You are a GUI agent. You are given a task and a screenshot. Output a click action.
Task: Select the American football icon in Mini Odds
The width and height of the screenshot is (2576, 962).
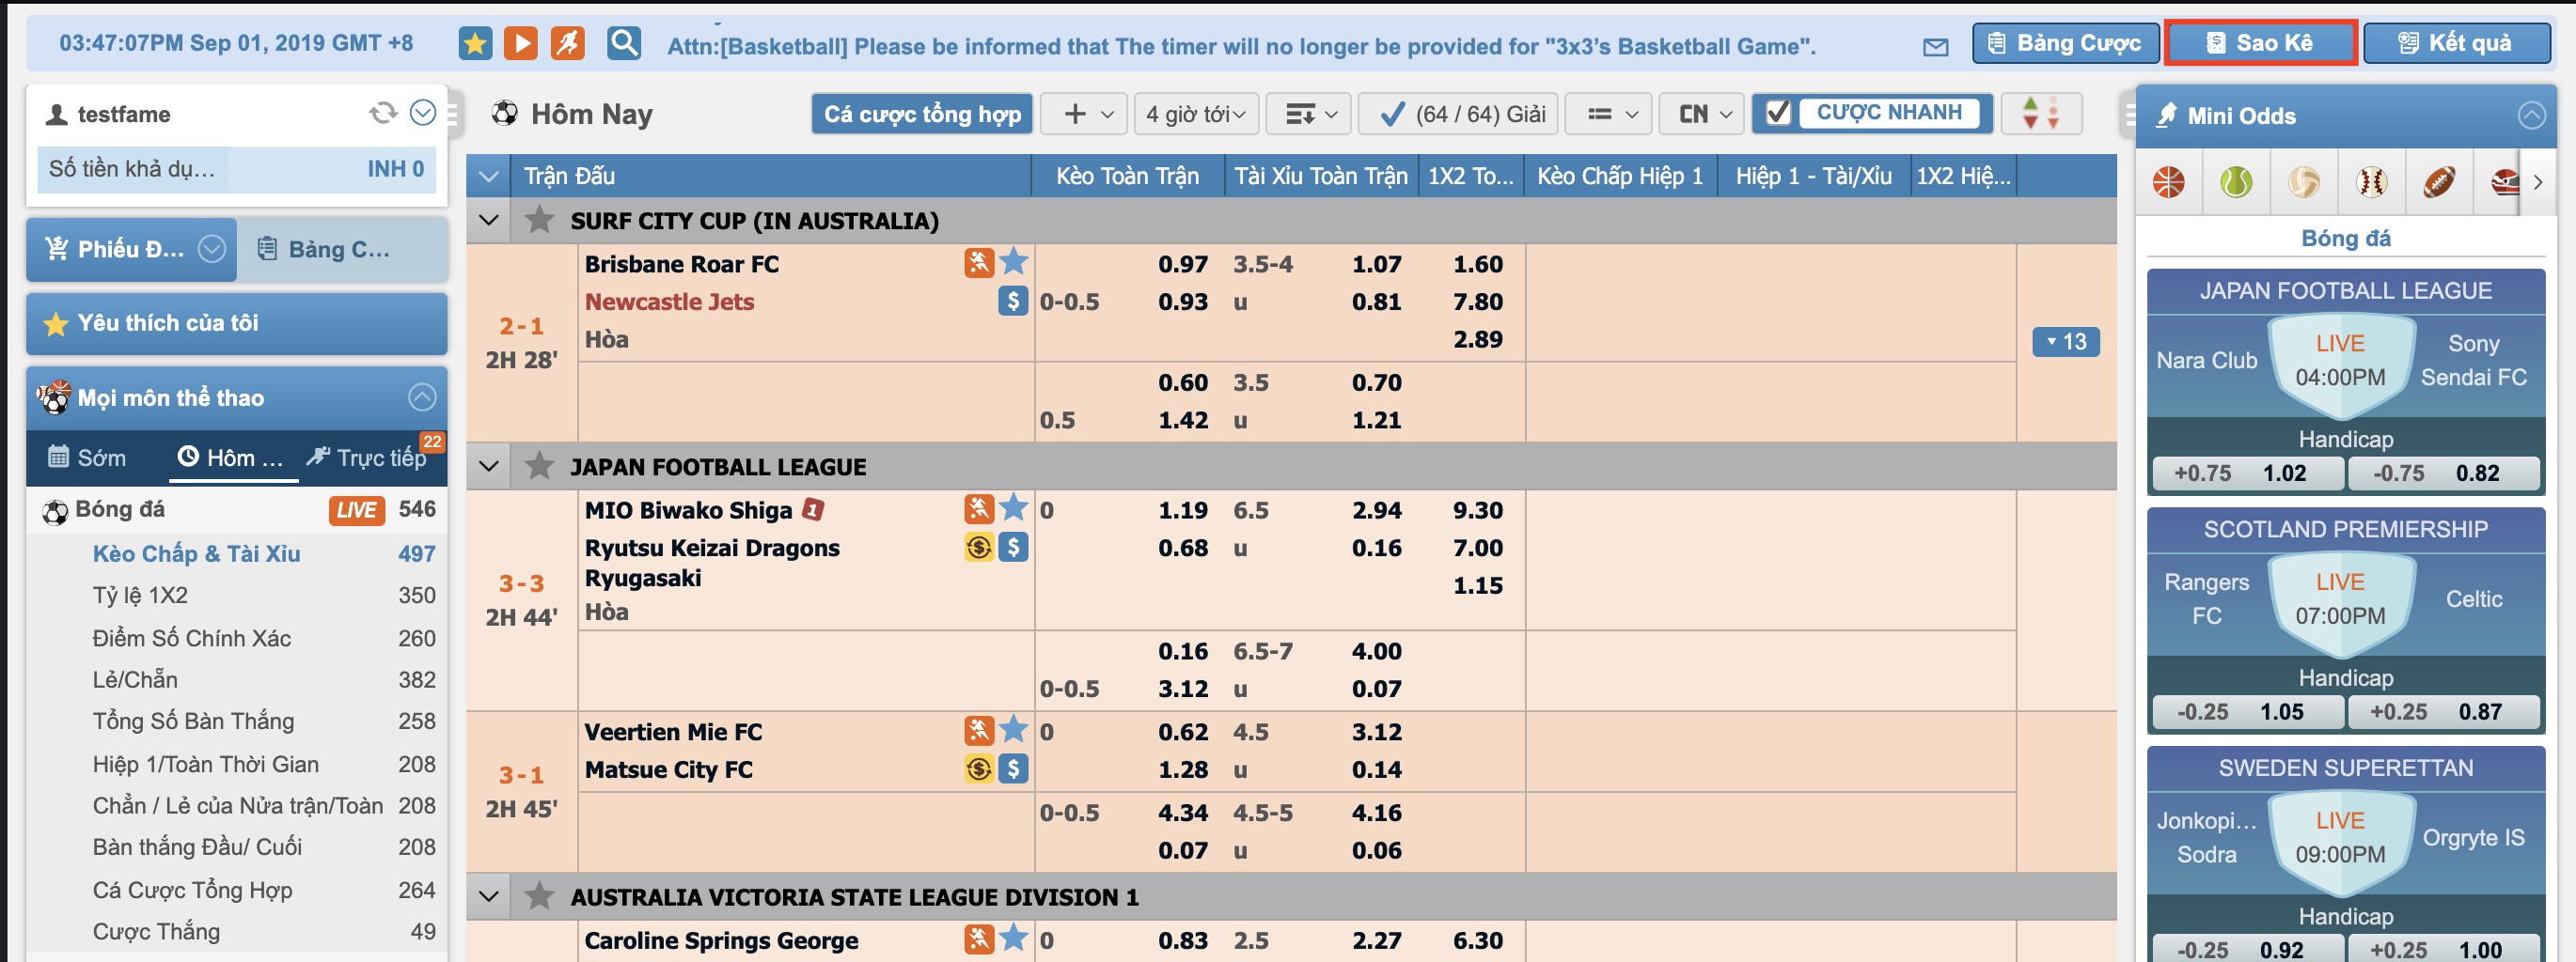(2438, 183)
